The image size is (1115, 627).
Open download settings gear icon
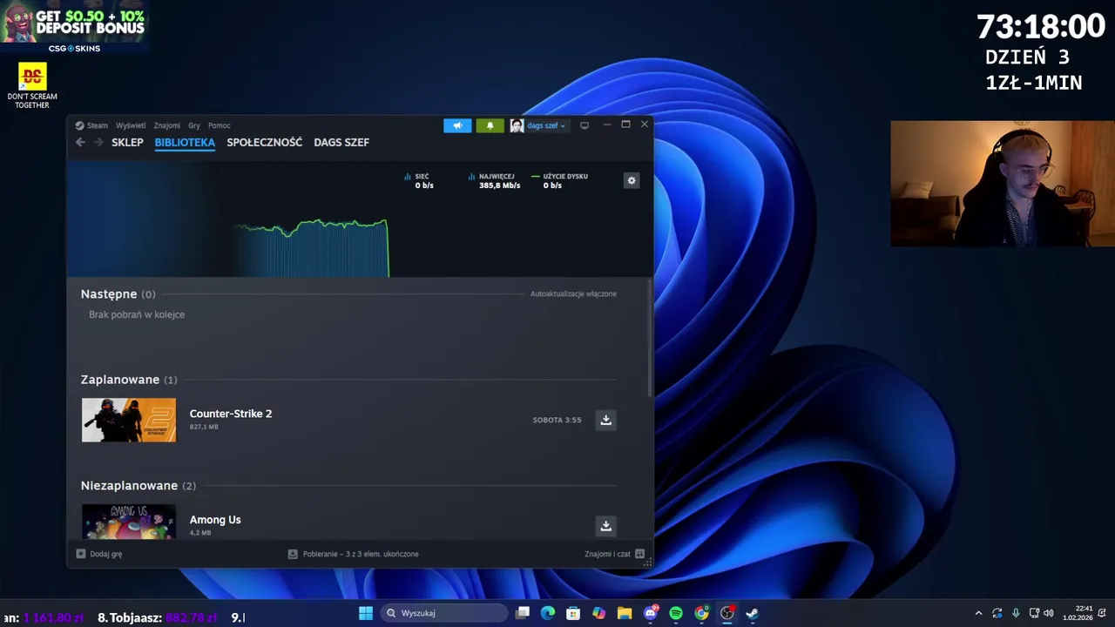(x=632, y=180)
